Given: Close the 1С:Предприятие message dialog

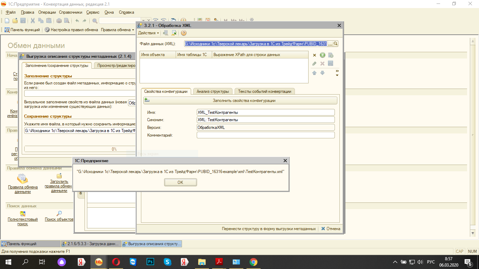Looking at the screenshot, I should [285, 160].
